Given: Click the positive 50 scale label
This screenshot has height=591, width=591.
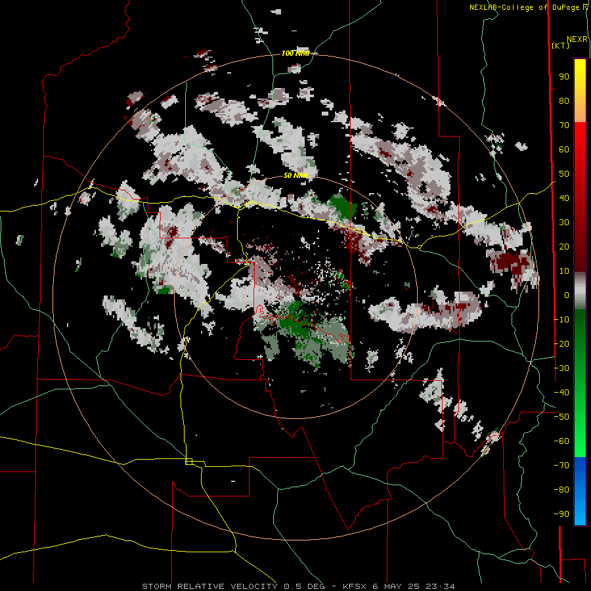Looking at the screenshot, I should (564, 174).
